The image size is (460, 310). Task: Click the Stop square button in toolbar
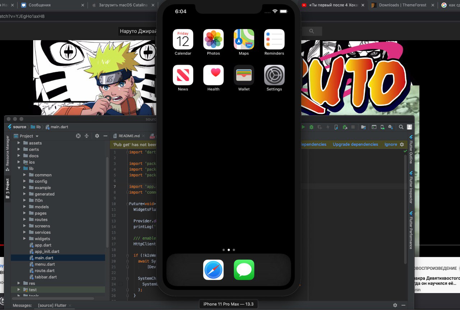pos(353,127)
